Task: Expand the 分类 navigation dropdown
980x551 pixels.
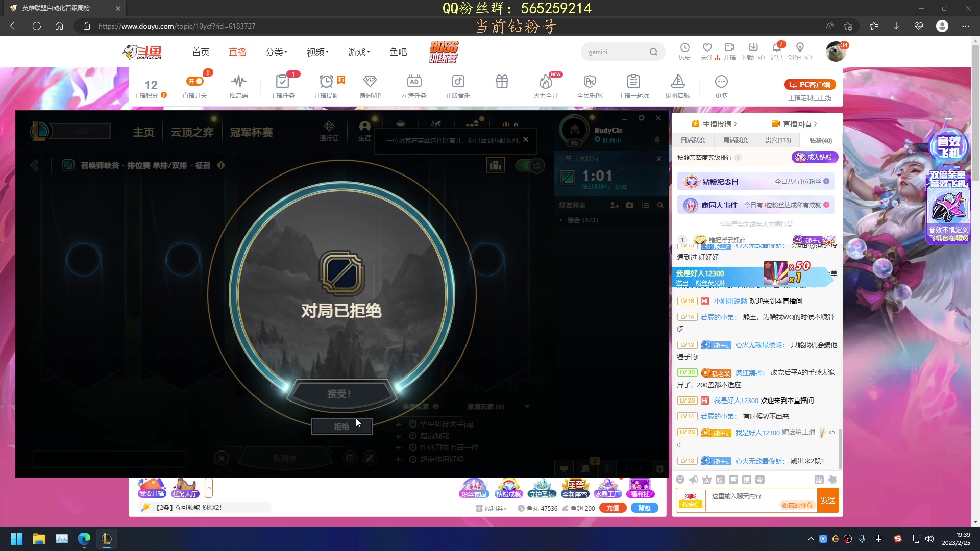Action: [276, 52]
